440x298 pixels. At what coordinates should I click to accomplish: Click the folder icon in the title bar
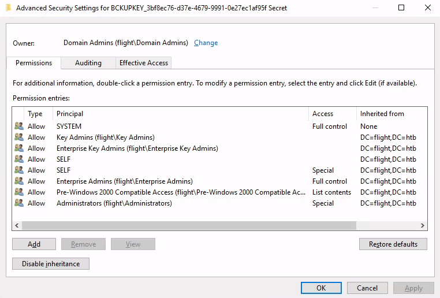click(x=9, y=8)
